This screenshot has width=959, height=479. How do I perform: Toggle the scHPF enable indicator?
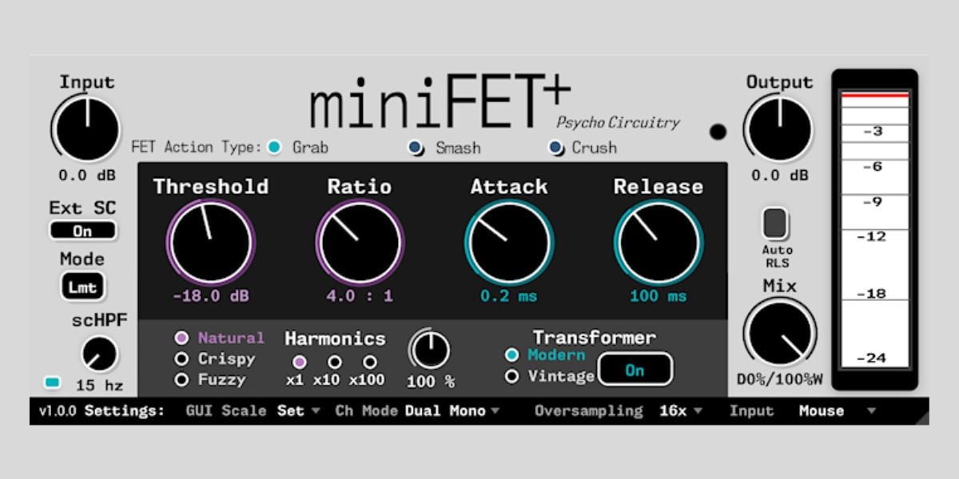click(53, 383)
